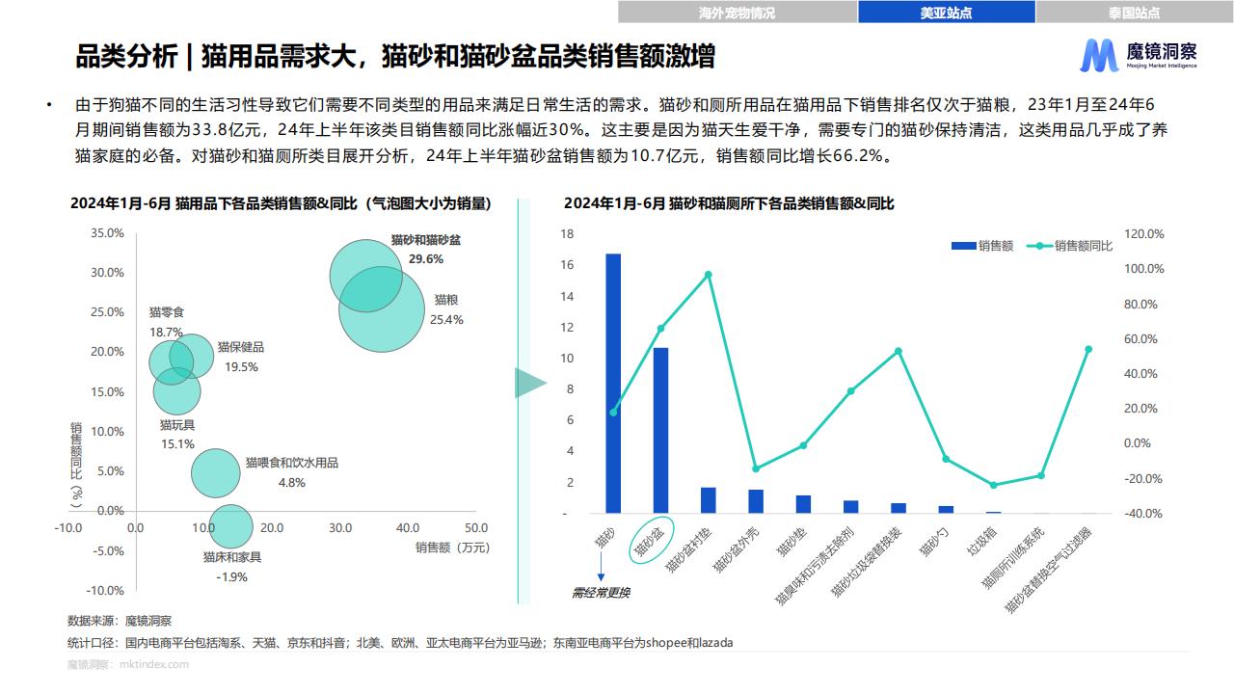Switch to the 美亚站点 tab
The height and width of the screenshot is (694, 1234).
pos(946,13)
